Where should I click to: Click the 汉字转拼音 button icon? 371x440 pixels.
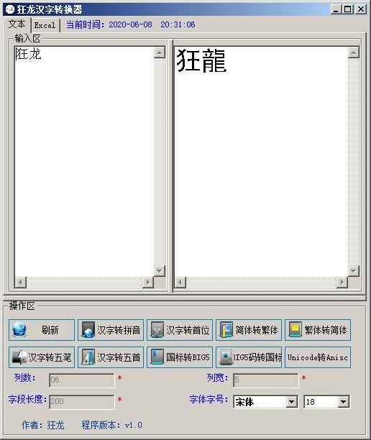tap(88, 330)
